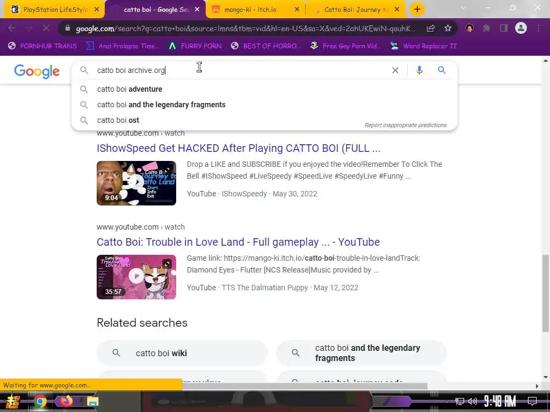Image resolution: width=550 pixels, height=412 pixels.
Task: Click the scroll up arrow of page
Action: click(546, 61)
